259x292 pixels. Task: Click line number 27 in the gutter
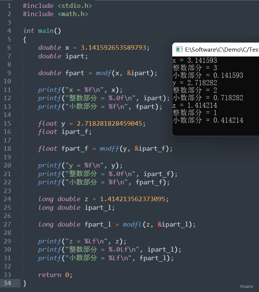7,224
